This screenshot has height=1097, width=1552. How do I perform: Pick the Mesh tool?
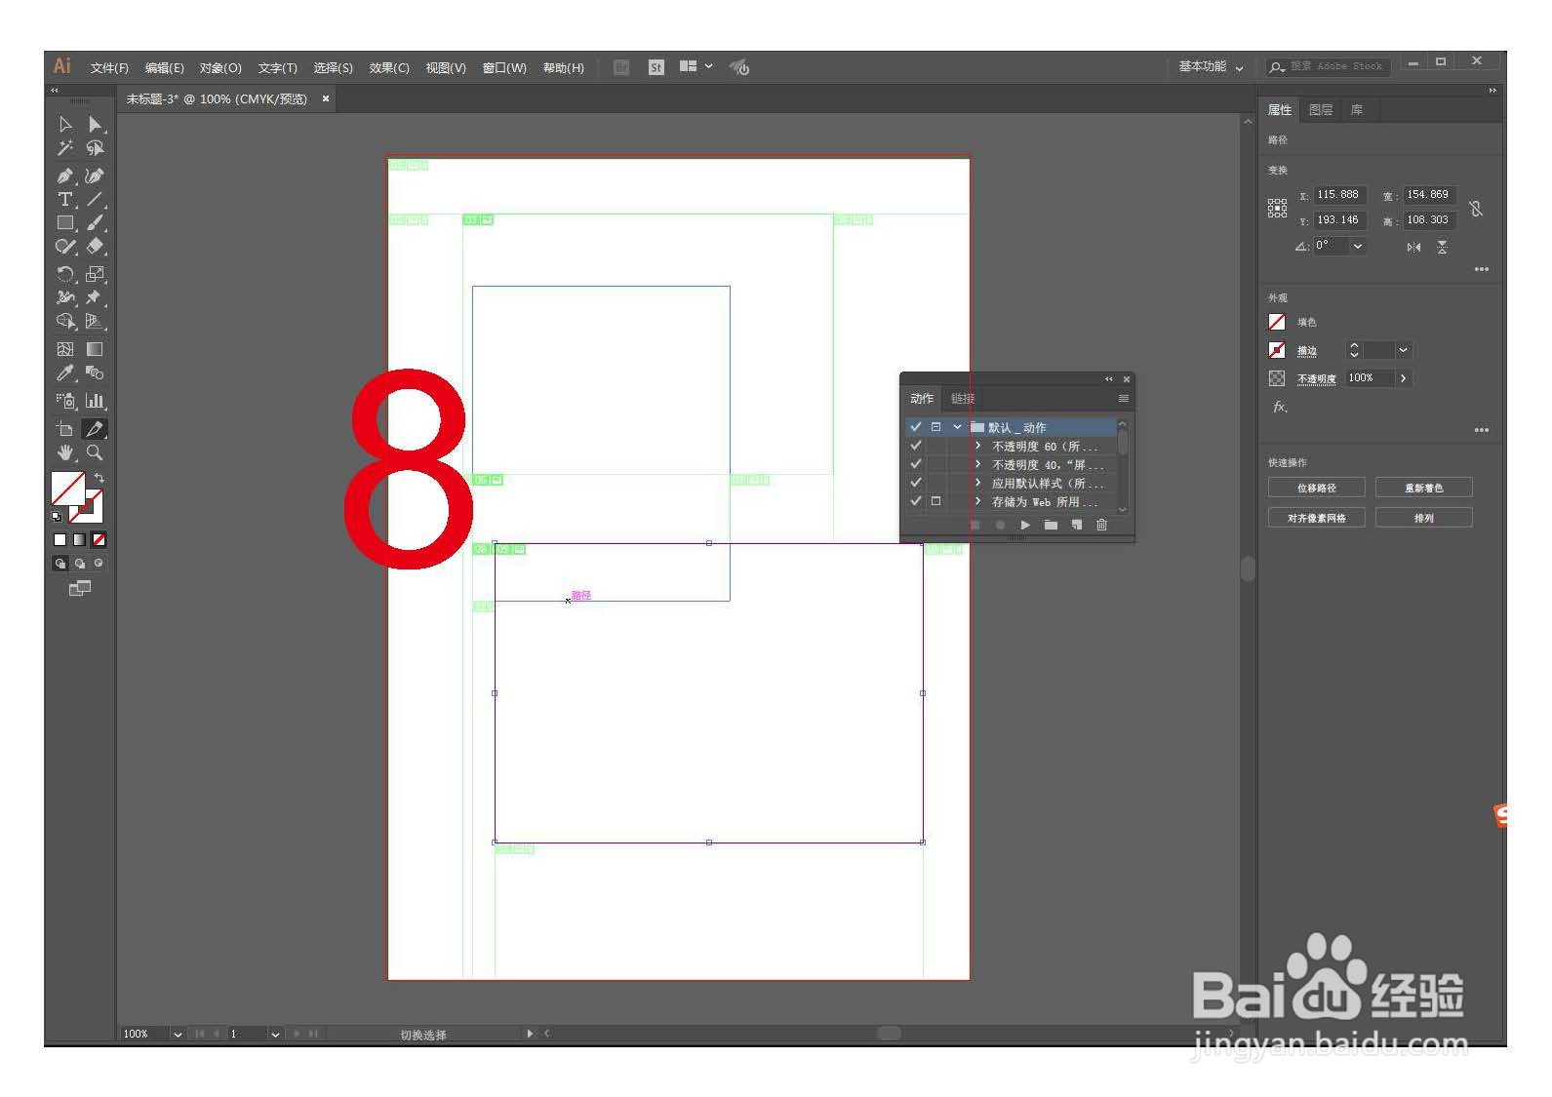65,349
